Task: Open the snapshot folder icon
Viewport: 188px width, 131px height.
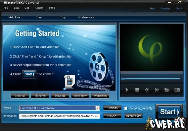Action: click(x=167, y=90)
